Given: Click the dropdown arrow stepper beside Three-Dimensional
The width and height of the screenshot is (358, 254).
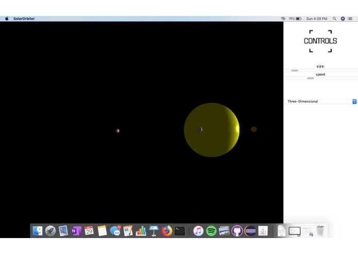Looking at the screenshot, I should [354, 101].
